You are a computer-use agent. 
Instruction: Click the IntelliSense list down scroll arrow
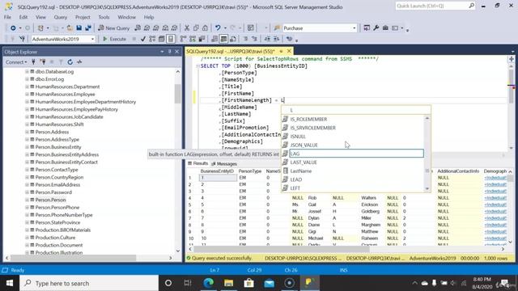point(427,189)
